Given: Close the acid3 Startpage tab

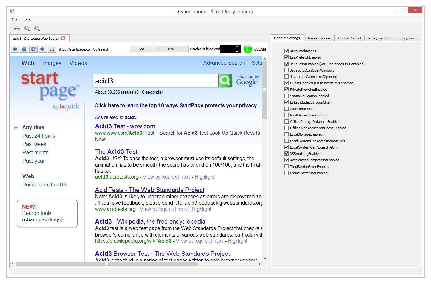Looking at the screenshot, I should point(63,38).
